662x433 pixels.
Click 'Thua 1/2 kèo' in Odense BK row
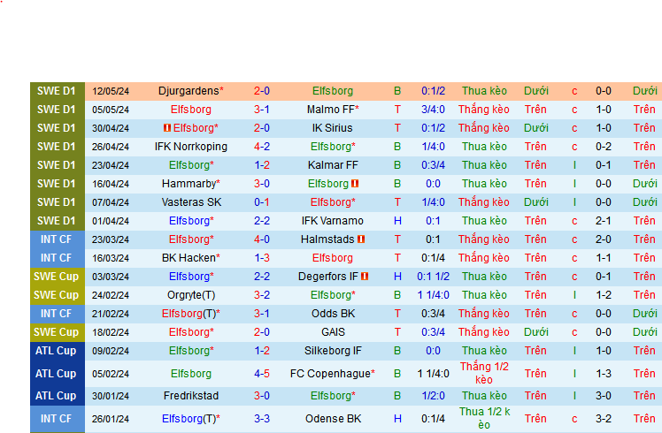tap(484, 419)
